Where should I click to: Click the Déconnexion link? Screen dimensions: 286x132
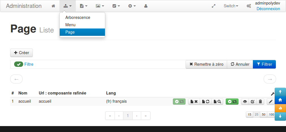pos(268,9)
